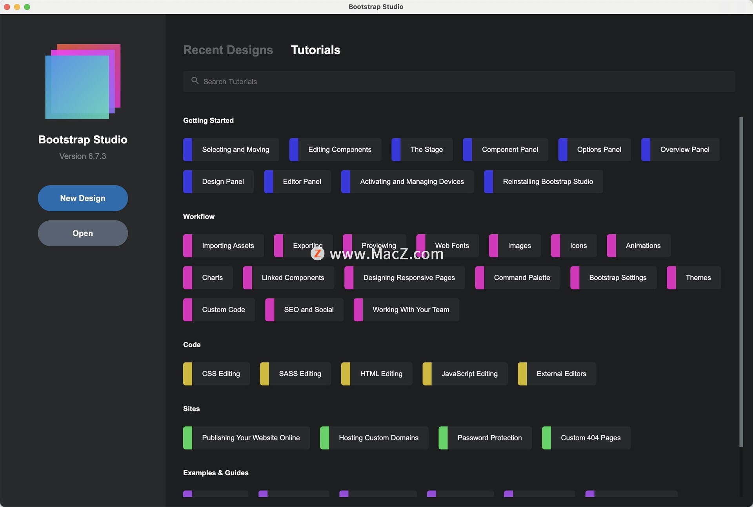Image resolution: width=753 pixels, height=507 pixels.
Task: Open Password Protection tutorial
Action: (485, 438)
